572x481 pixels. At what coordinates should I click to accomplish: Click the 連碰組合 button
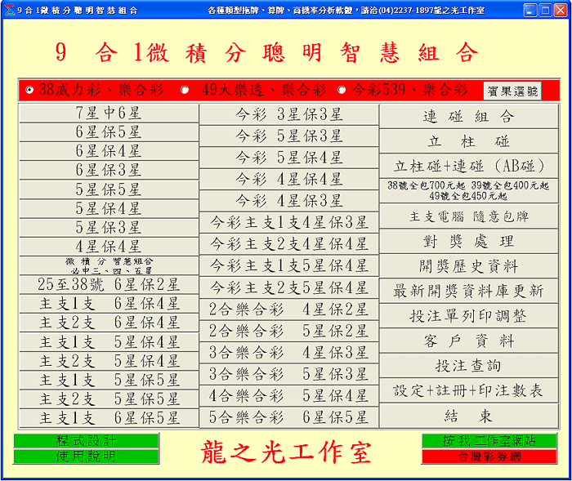pos(469,116)
